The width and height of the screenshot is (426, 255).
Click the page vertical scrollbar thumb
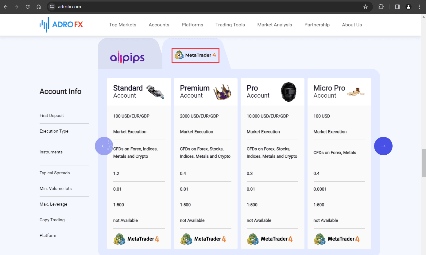pyautogui.click(x=424, y=163)
